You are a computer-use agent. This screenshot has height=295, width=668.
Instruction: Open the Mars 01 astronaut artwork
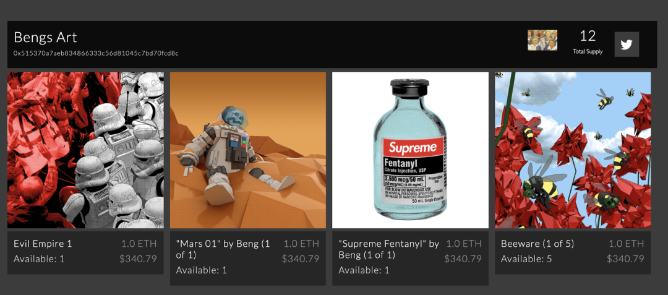248,150
